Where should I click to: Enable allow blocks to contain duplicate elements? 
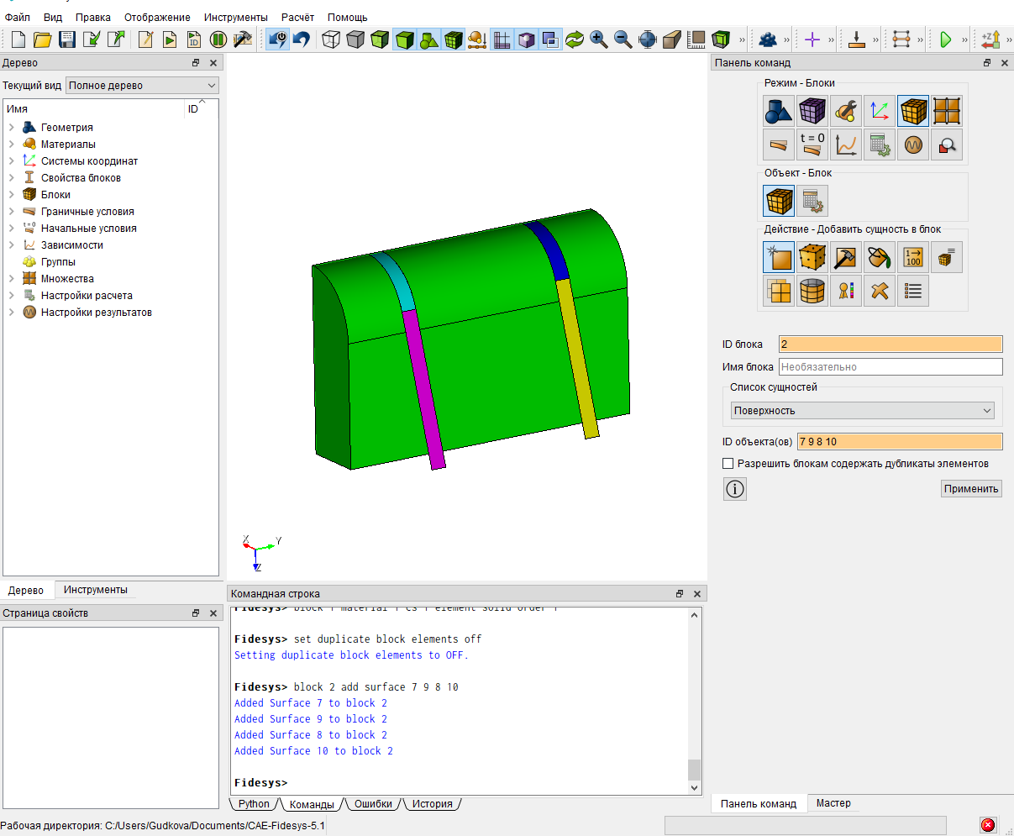click(728, 464)
